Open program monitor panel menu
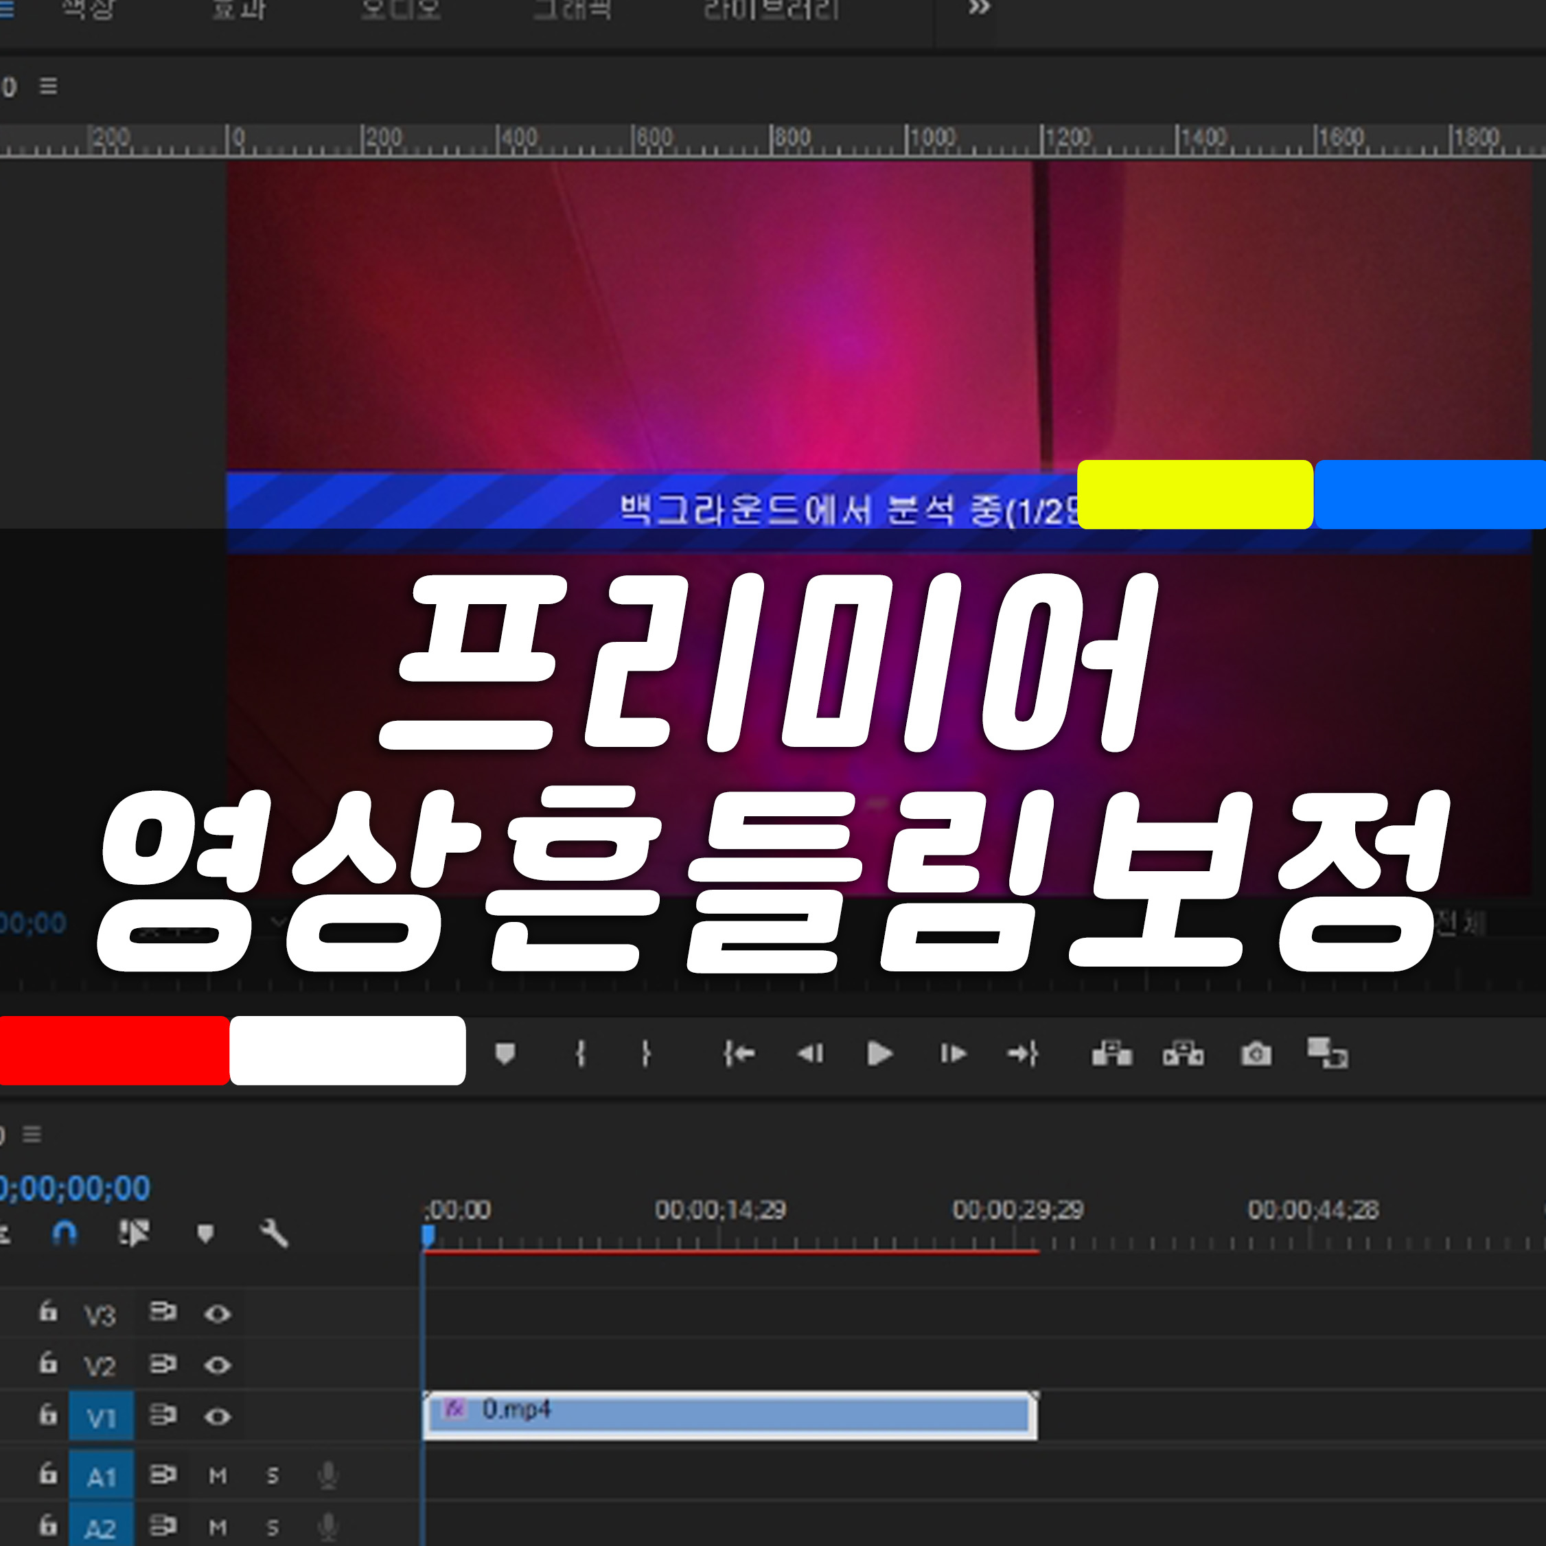1546x1546 pixels. point(48,86)
